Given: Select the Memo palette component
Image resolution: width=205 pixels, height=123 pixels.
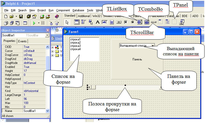Looking at the screenshot, I should (x=112, y=22).
